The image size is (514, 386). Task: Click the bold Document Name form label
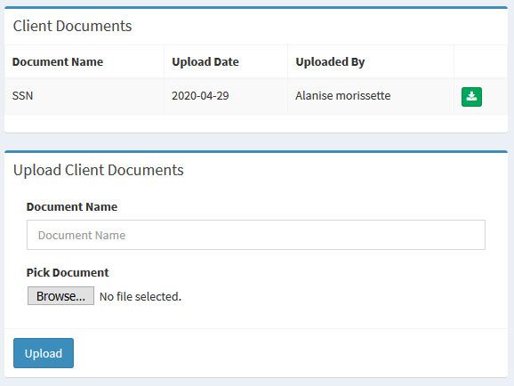click(x=72, y=206)
